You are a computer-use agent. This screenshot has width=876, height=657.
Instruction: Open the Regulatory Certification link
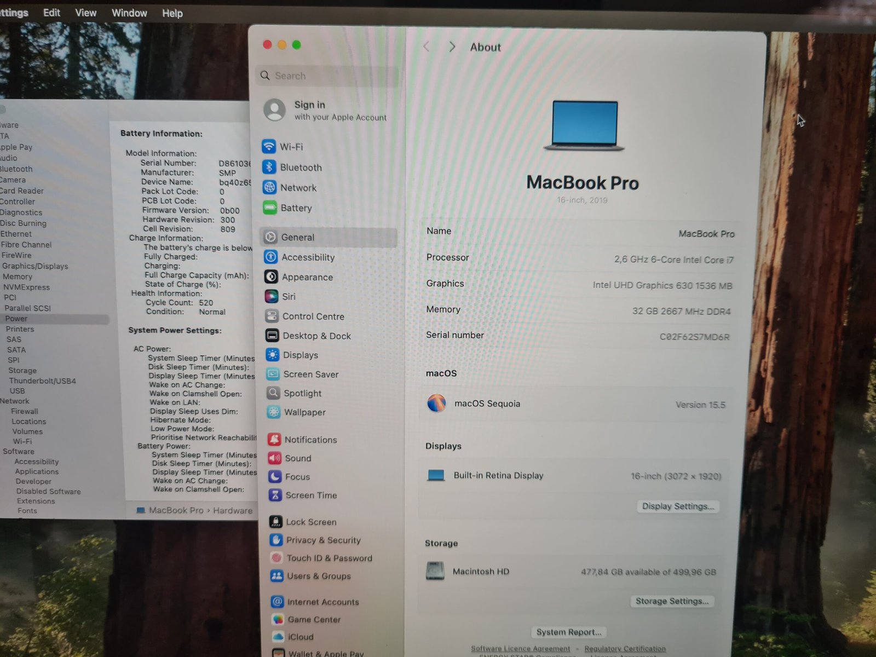[625, 648]
